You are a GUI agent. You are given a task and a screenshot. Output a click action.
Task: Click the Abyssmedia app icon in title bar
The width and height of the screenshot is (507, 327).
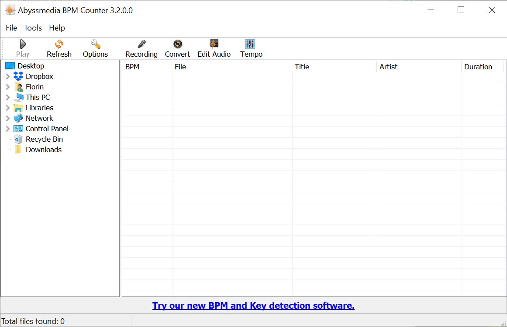[x=10, y=10]
